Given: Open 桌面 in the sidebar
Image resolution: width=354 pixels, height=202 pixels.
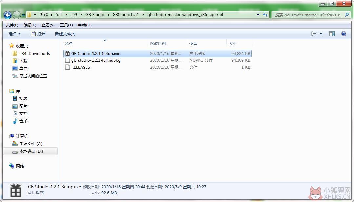Looking at the screenshot, I should click(20, 68).
